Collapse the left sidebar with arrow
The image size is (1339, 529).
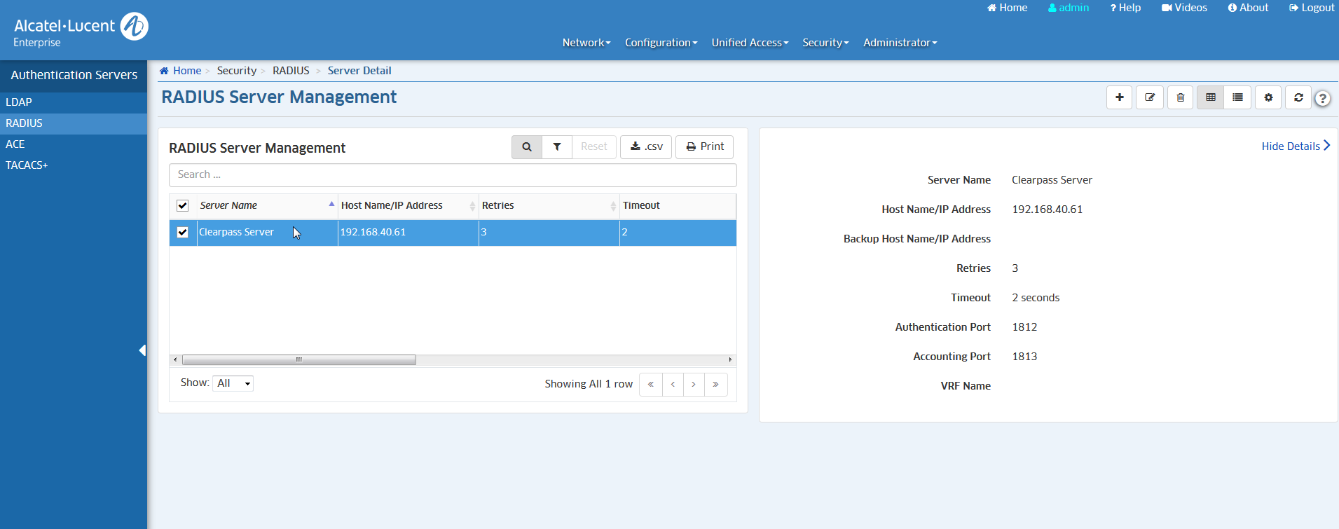pos(142,350)
